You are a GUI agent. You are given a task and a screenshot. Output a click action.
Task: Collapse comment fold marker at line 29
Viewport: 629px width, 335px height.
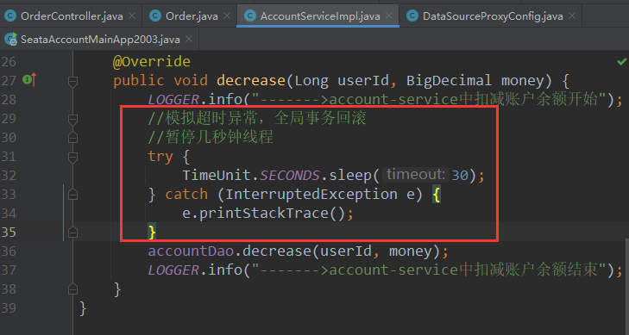[72, 119]
